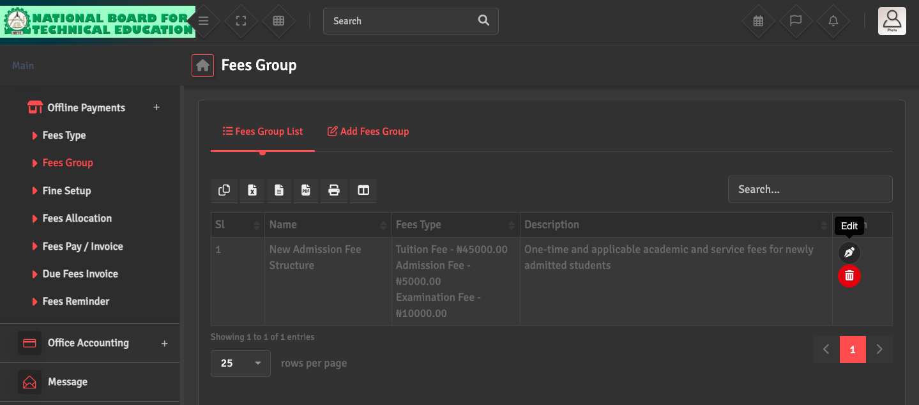Expand the Office Accounting menu
This screenshot has height=405, width=919.
(x=88, y=343)
